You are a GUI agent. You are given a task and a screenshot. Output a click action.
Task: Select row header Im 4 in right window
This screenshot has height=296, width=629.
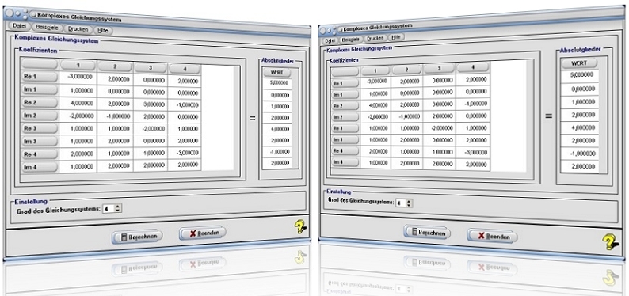(x=345, y=161)
